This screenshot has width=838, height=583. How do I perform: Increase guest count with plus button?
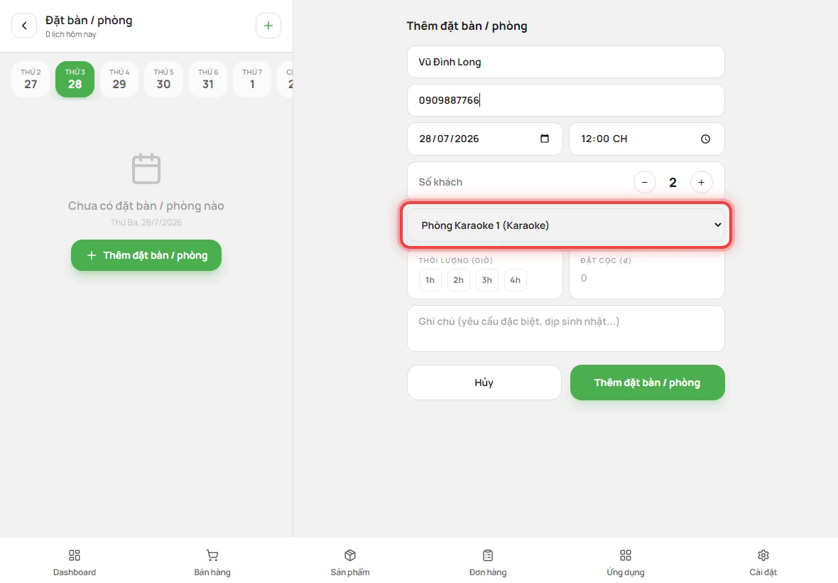pyautogui.click(x=701, y=183)
